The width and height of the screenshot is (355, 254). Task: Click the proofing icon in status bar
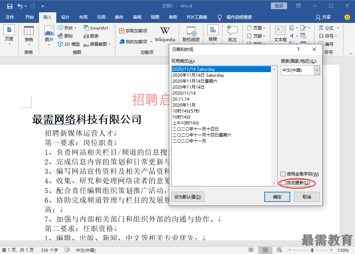(67, 250)
